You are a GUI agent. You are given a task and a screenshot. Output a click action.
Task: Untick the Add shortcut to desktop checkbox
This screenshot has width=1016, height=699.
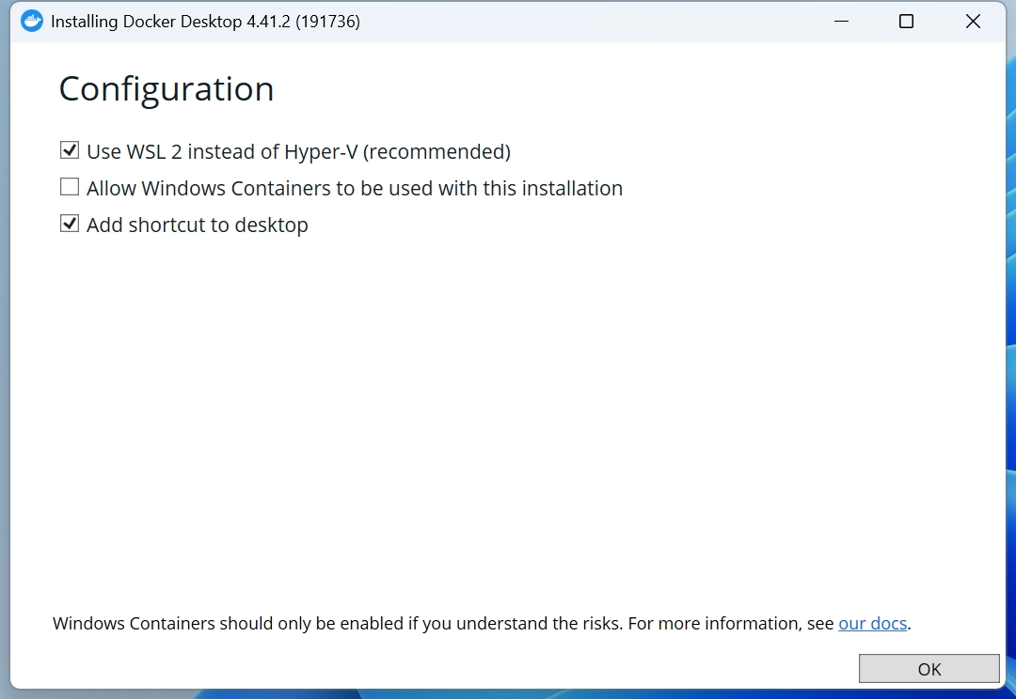click(x=70, y=224)
